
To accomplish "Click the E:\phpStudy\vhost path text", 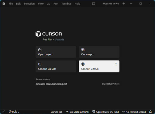I will (x=111, y=84).
